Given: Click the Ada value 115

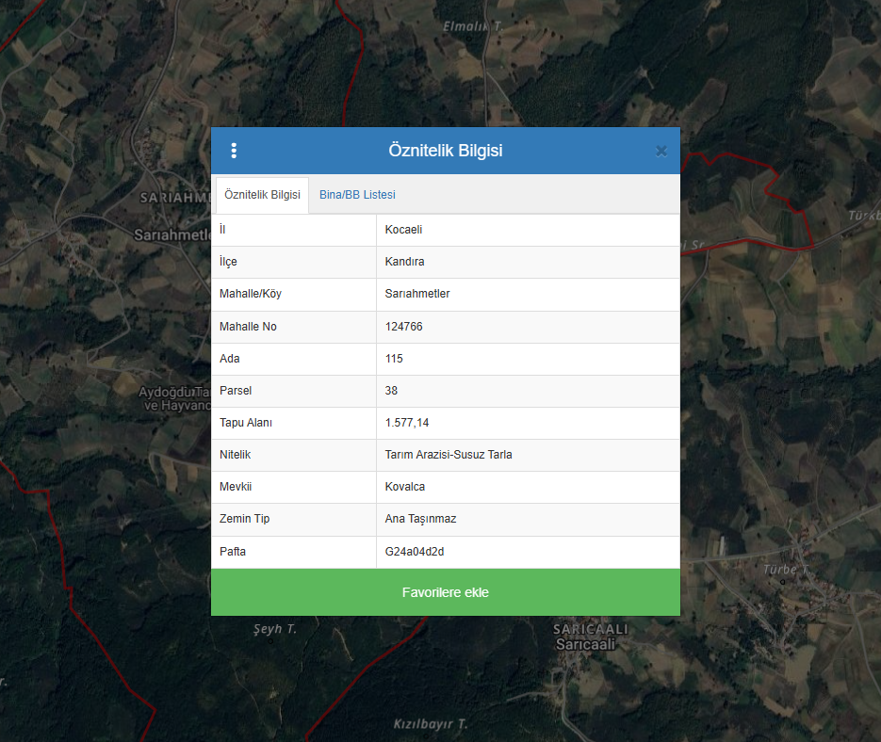Looking at the screenshot, I should 394,359.
